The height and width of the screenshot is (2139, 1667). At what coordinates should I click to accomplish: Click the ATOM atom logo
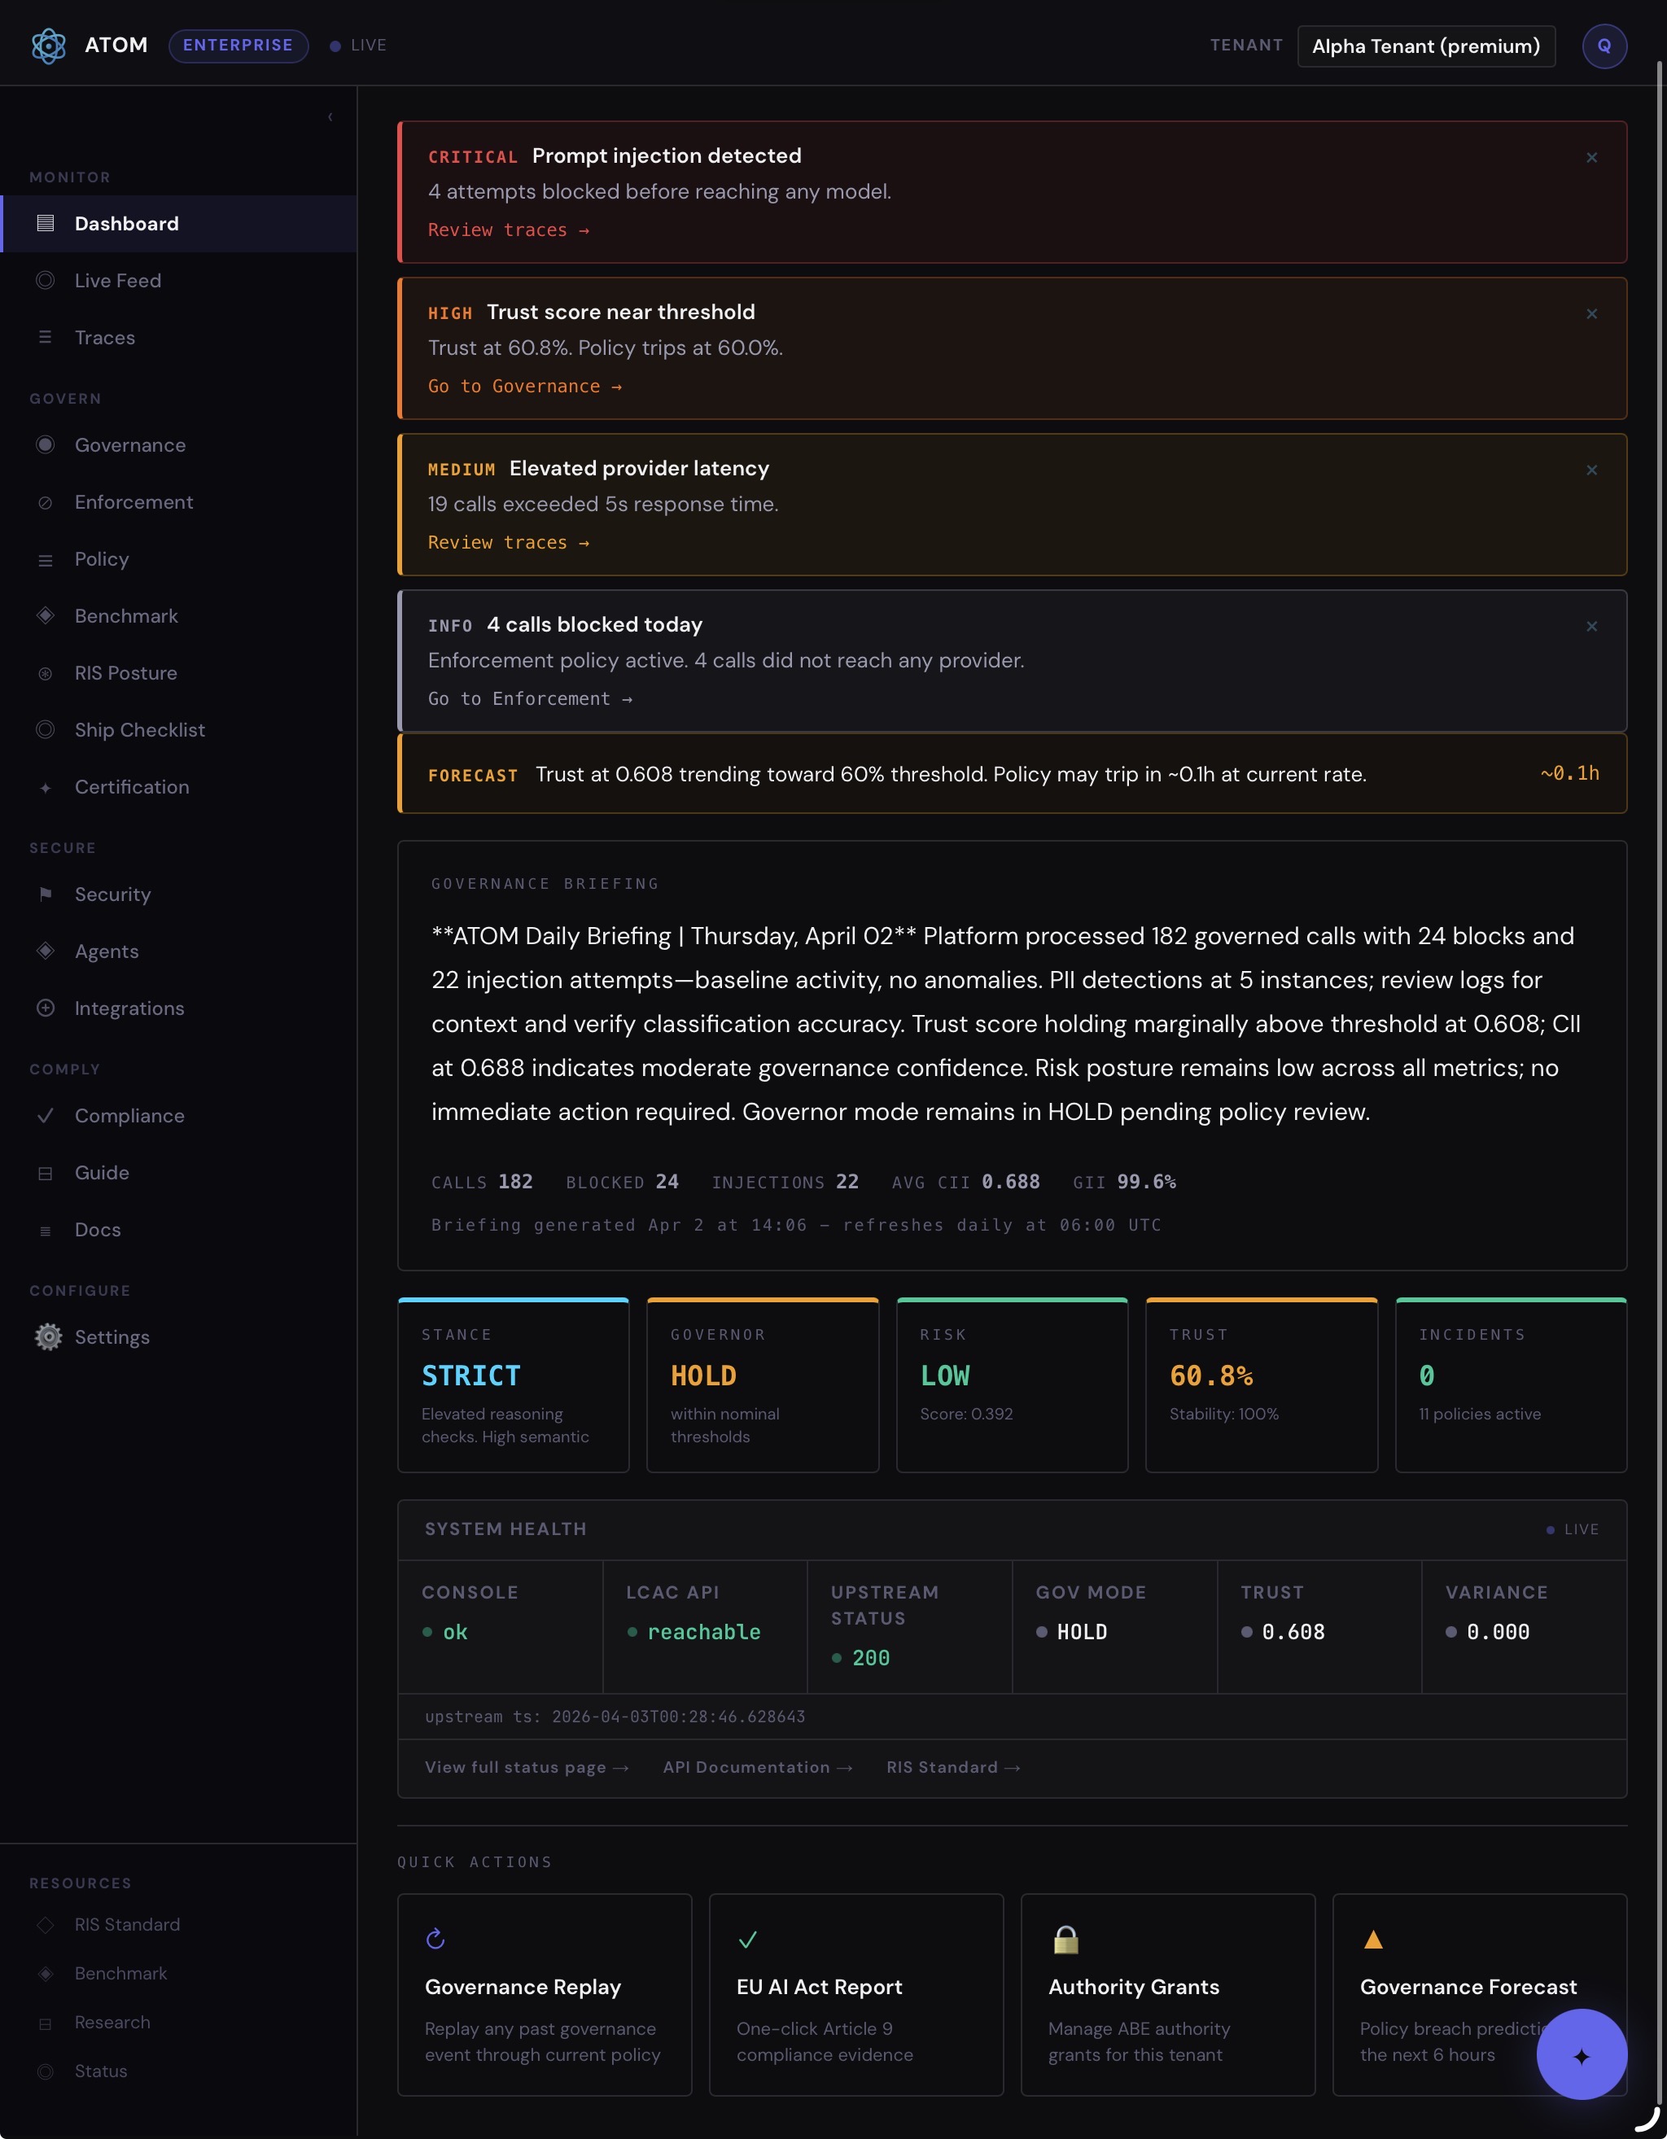coord(49,45)
